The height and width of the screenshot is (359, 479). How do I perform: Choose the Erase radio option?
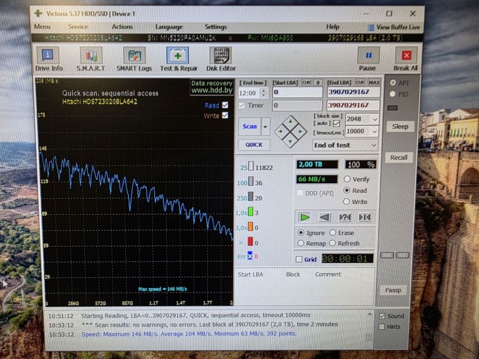pyautogui.click(x=333, y=233)
